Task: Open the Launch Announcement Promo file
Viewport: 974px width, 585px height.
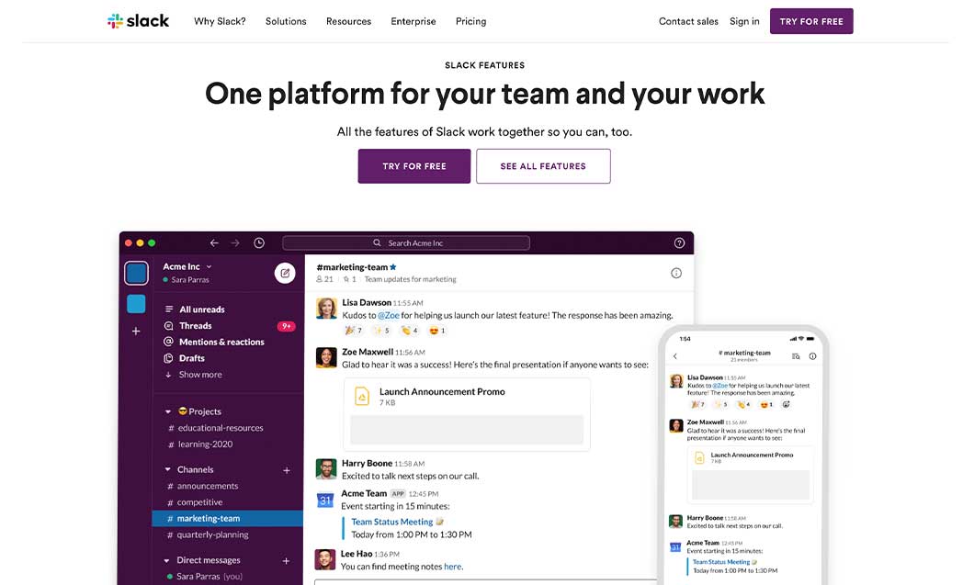Action: (x=467, y=414)
